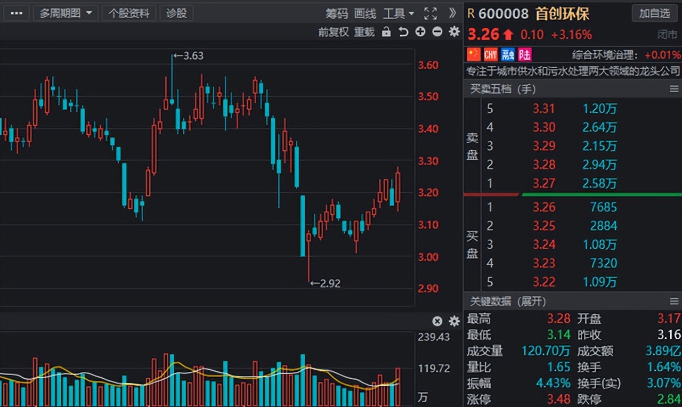Open the 多周期图 dropdown
This screenshot has width=682, height=407.
click(65, 13)
